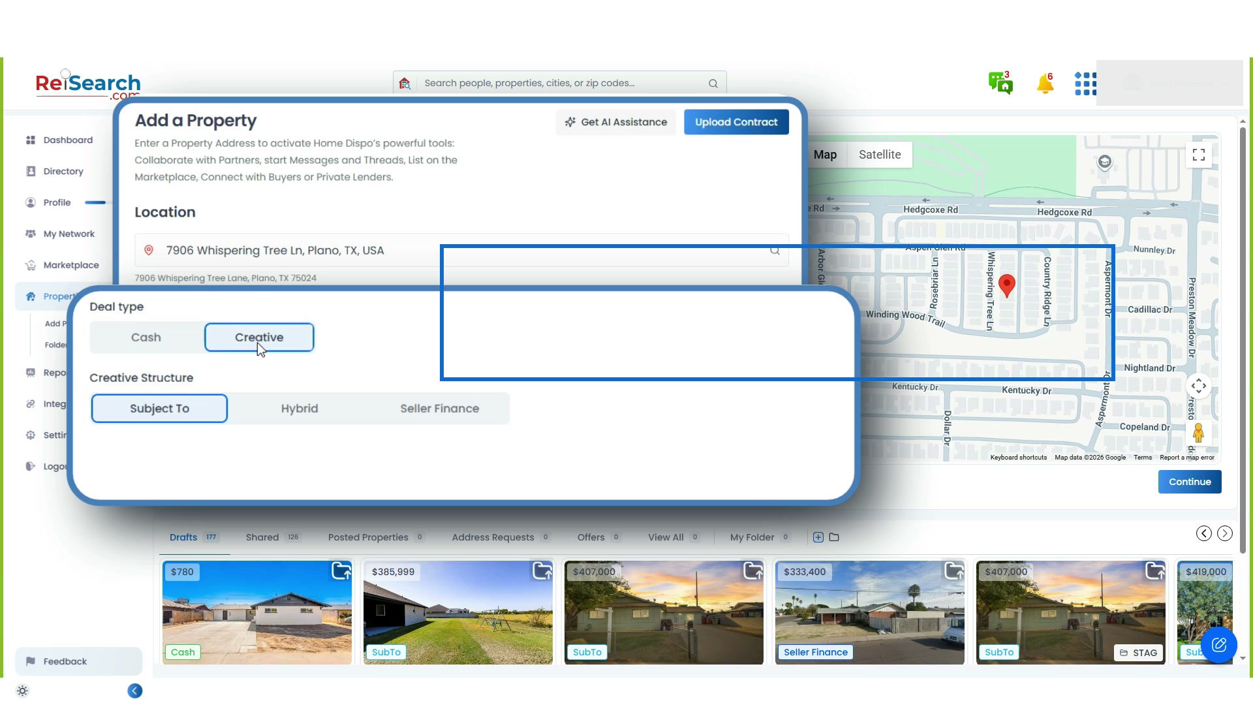
Task: Click Get AI Assistance
Action: point(615,122)
